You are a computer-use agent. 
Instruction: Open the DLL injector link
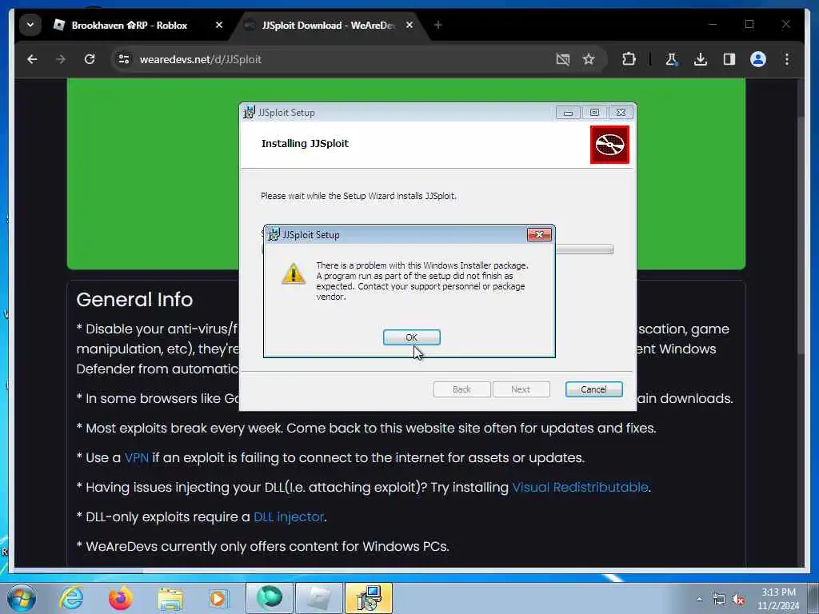click(288, 517)
